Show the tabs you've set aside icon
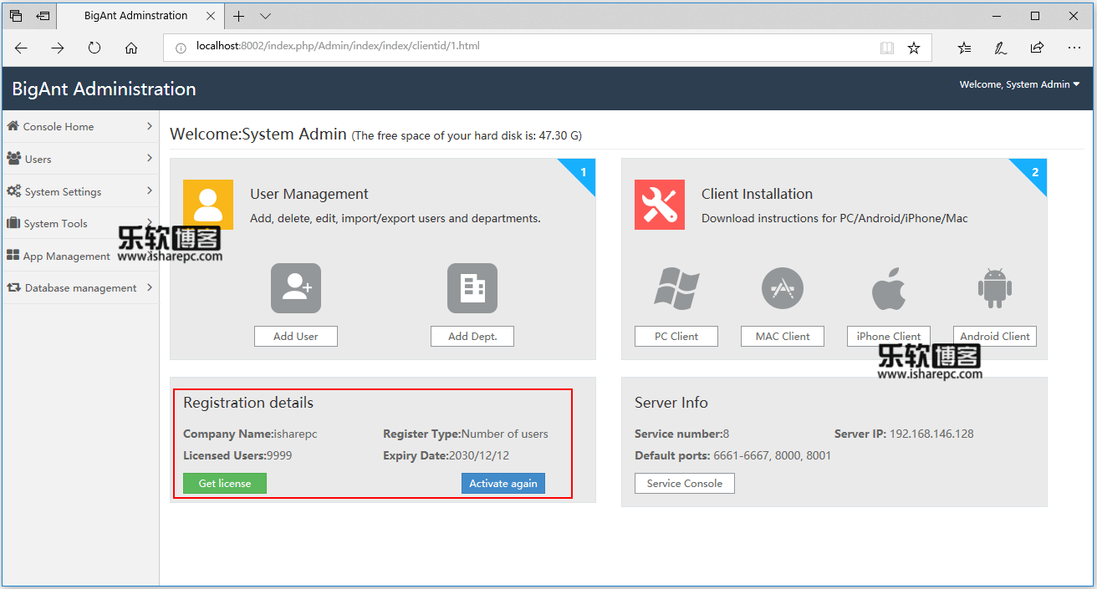This screenshot has width=1097, height=589. (x=16, y=16)
